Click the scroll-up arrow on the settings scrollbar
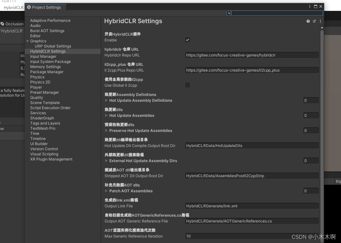This screenshot has height=243, width=341. tap(322, 27)
